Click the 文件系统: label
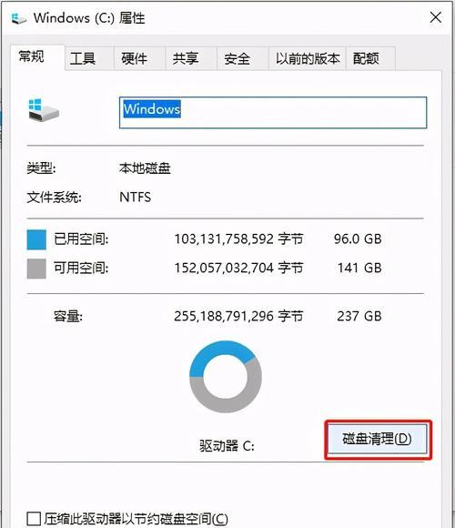The width and height of the screenshot is (455, 528). [x=54, y=197]
